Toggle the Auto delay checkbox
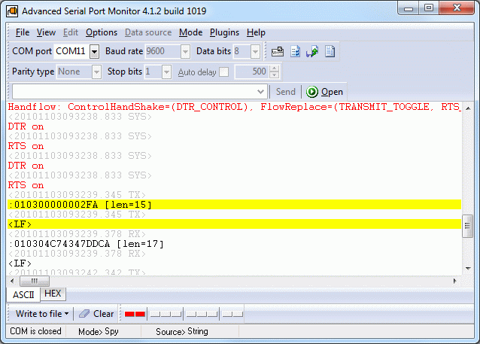This screenshot has height=344, width=480. 224,72
